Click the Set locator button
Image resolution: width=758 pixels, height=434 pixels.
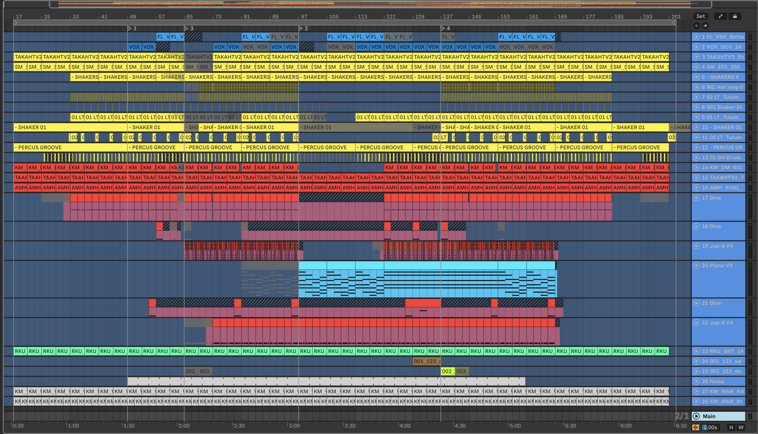701,16
